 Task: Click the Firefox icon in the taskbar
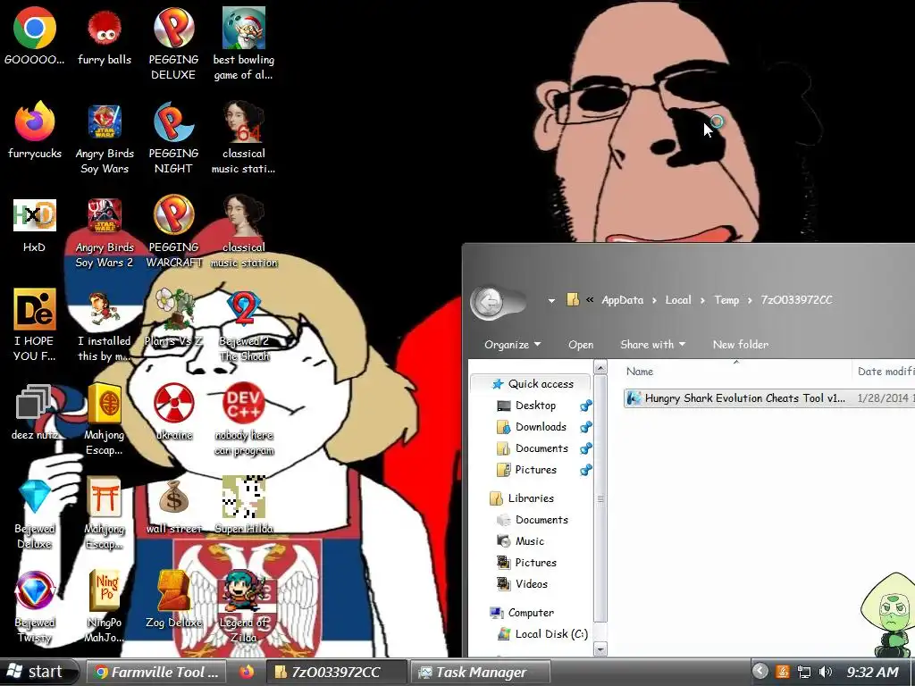[247, 672]
